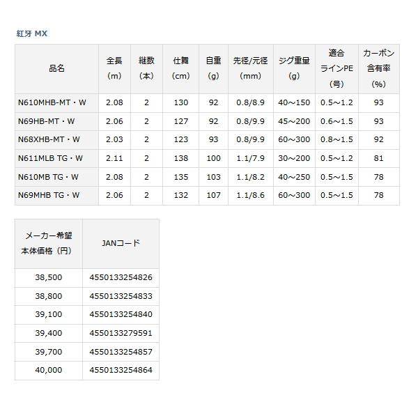Screen dimensions: 418x418
Task: Click the 1.1/8.6 diameter cell
Action: (251, 195)
